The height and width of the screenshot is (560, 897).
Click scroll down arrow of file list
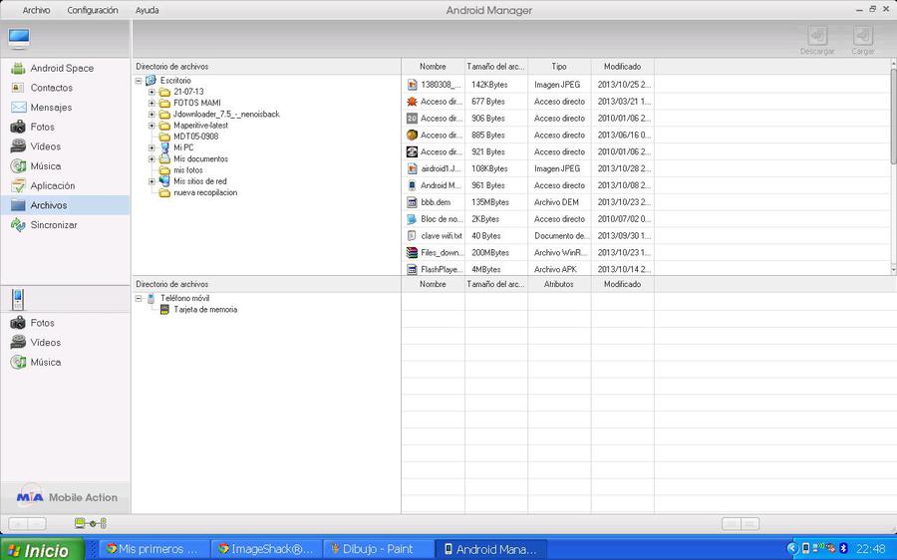pyautogui.click(x=894, y=269)
